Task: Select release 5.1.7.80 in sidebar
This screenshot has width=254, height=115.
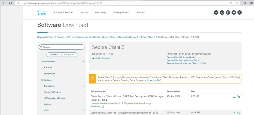Action: click(48, 68)
